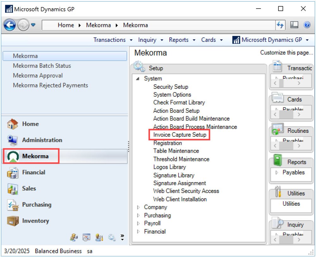Expand the Financial tree node in Setup
Viewport: 316px width, 257px height.
click(138, 232)
